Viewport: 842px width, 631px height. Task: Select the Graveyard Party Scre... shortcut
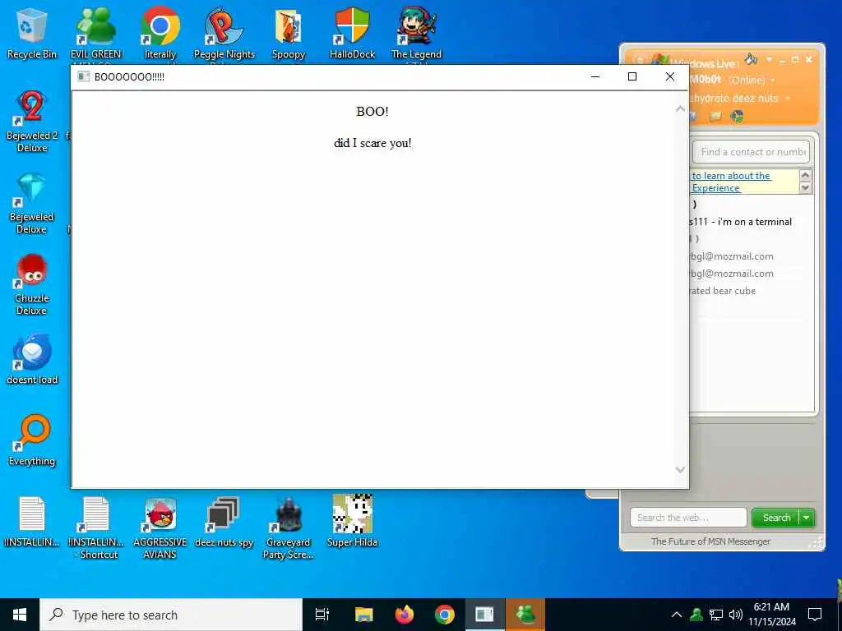(289, 527)
